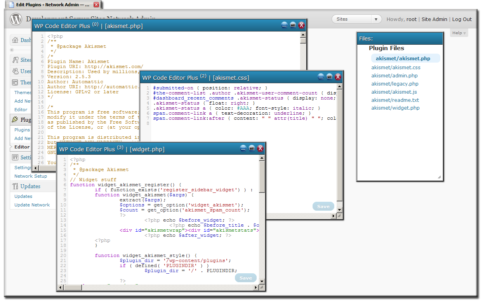Click the Plugins plug icon in sidebar
The image size is (483, 304).
(x=15, y=120)
